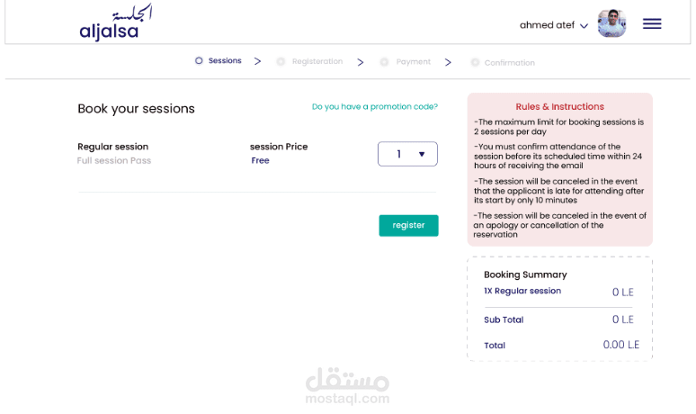Click the user profile avatar
Image resolution: width=696 pixels, height=414 pixels.
tap(611, 23)
